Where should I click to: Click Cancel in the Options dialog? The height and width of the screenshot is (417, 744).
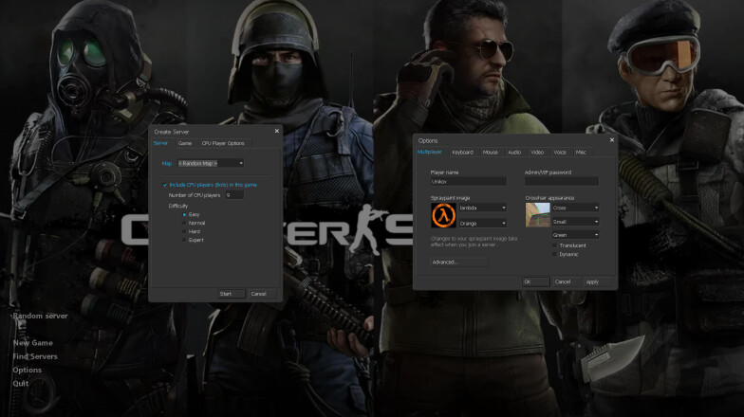pos(566,282)
